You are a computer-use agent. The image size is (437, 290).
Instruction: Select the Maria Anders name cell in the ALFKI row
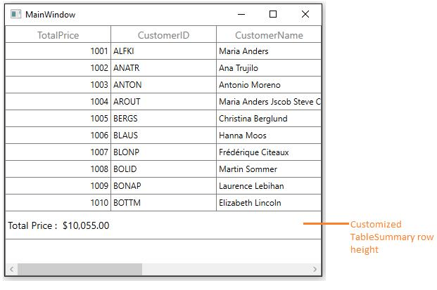pyautogui.click(x=269, y=51)
